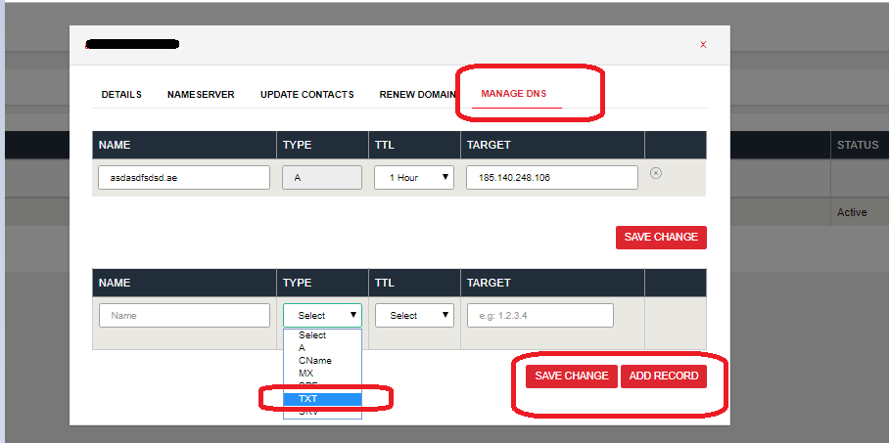890x443 pixels.
Task: Switch to the DETAILS tab
Action: tap(121, 95)
